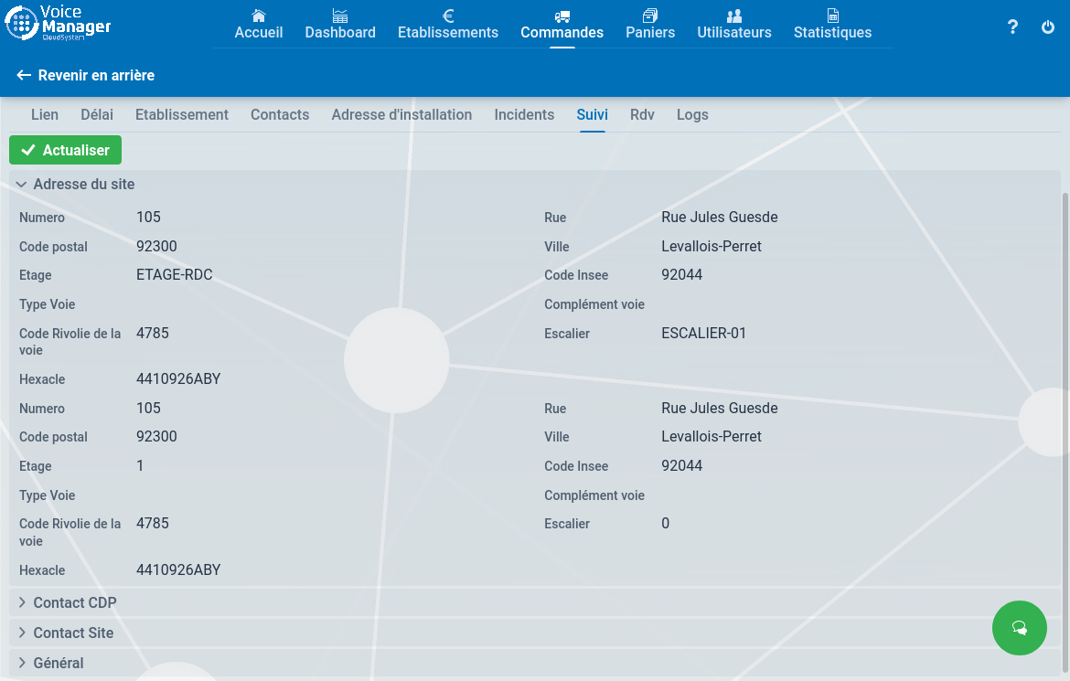Switch to the Lien tab
Image resolution: width=1070 pixels, height=681 pixels.
[x=45, y=114]
